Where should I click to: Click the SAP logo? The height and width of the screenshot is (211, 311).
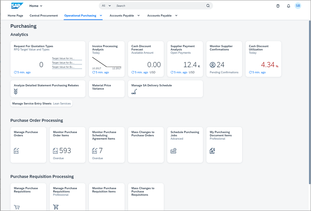(17, 6)
